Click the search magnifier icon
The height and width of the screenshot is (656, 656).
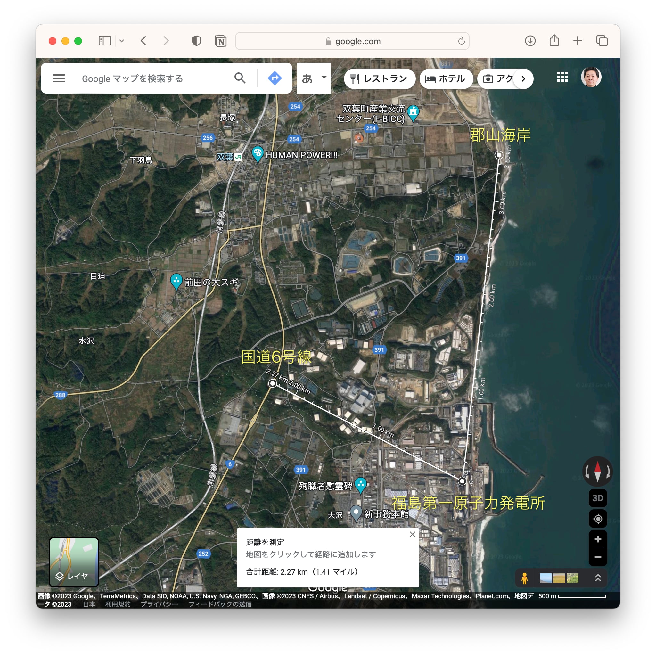pos(240,78)
